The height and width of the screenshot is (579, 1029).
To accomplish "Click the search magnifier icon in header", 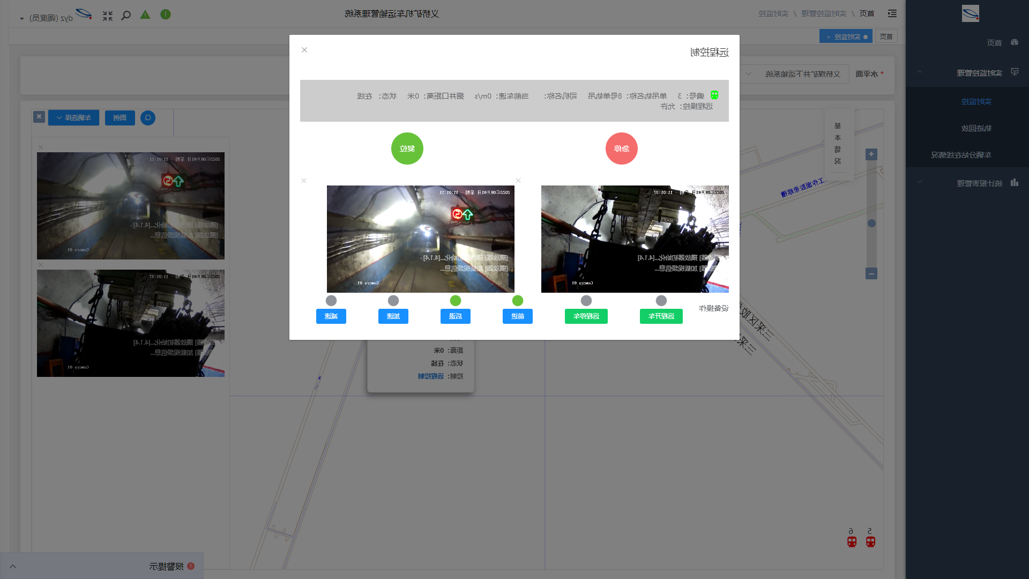I will click(x=126, y=16).
